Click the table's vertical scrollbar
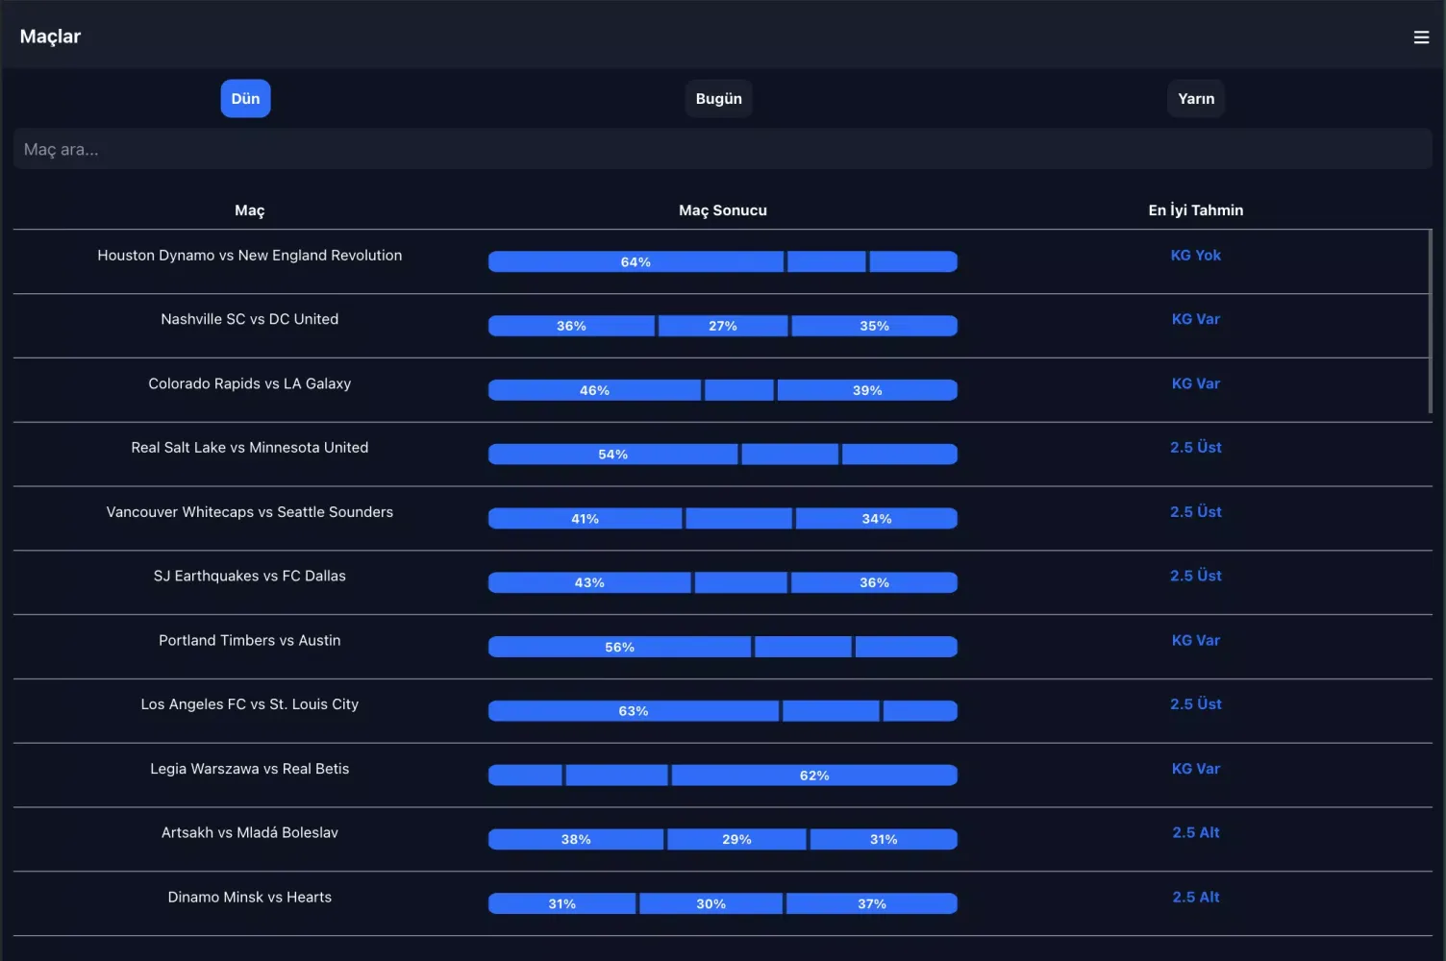 1431,322
